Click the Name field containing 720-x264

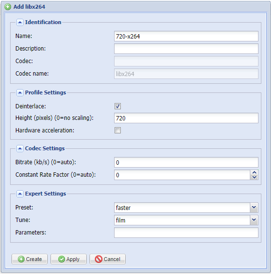[x=186, y=36]
